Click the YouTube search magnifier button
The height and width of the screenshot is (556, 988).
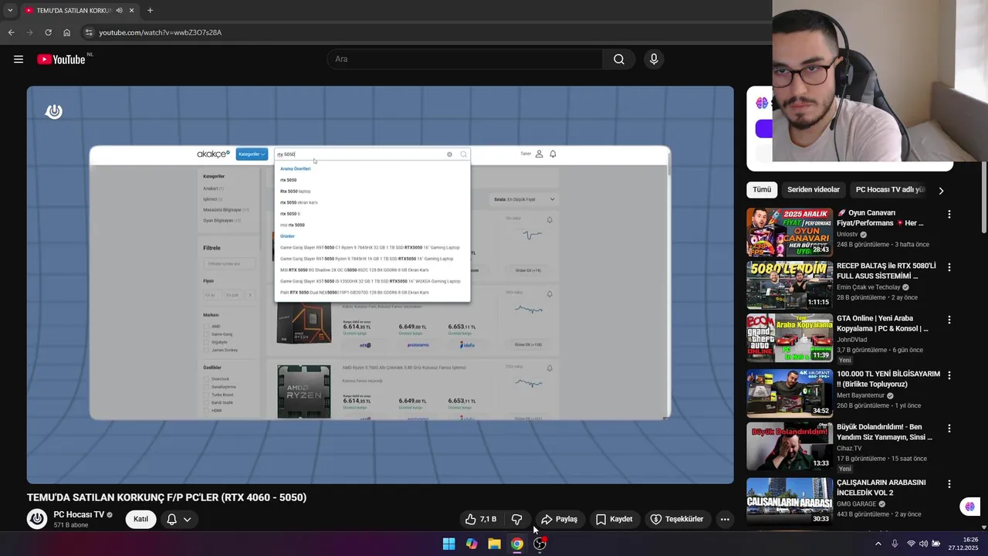tap(619, 59)
